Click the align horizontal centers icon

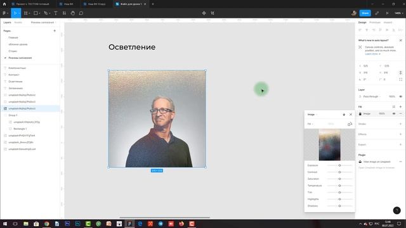click(x=367, y=30)
